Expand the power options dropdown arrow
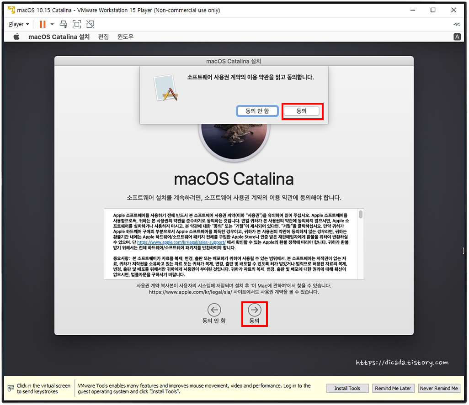The width and height of the screenshot is (469, 405). [x=52, y=24]
